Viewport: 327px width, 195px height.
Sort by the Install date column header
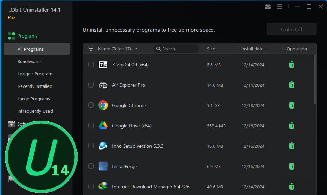point(252,49)
